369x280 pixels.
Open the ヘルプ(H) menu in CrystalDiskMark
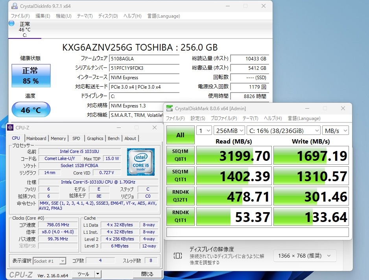(273, 118)
